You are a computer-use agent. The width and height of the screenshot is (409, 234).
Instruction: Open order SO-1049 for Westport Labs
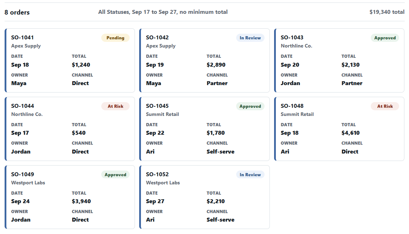pos(70,197)
